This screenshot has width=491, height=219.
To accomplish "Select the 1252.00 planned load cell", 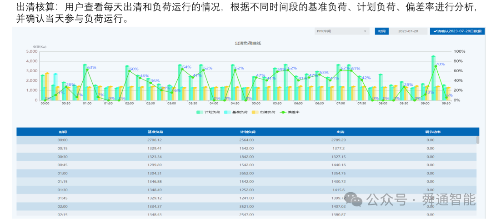I will pos(246,190).
